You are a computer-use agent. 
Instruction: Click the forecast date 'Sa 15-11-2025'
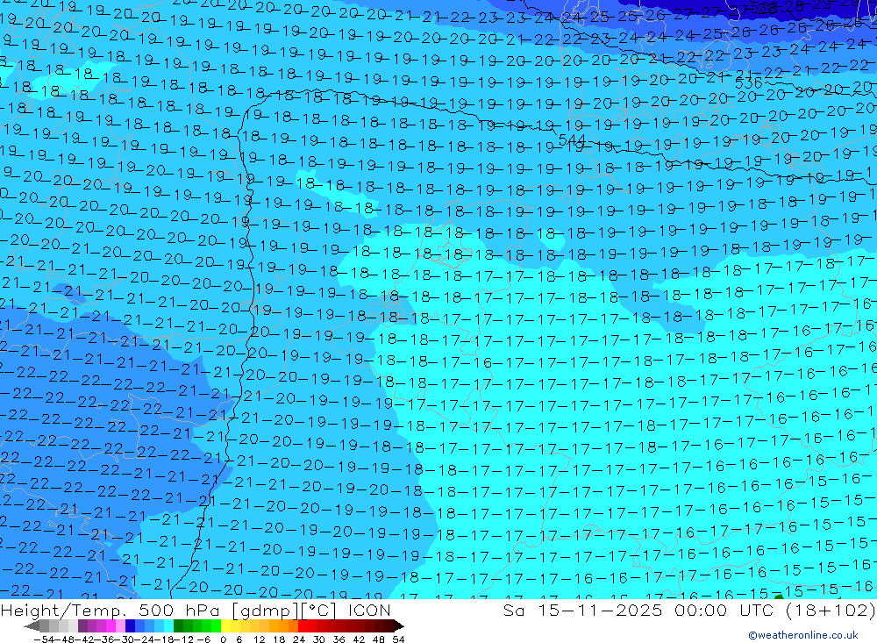(x=582, y=610)
